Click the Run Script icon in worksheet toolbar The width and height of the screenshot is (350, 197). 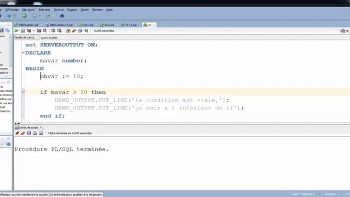pyautogui.click(x=22, y=31)
